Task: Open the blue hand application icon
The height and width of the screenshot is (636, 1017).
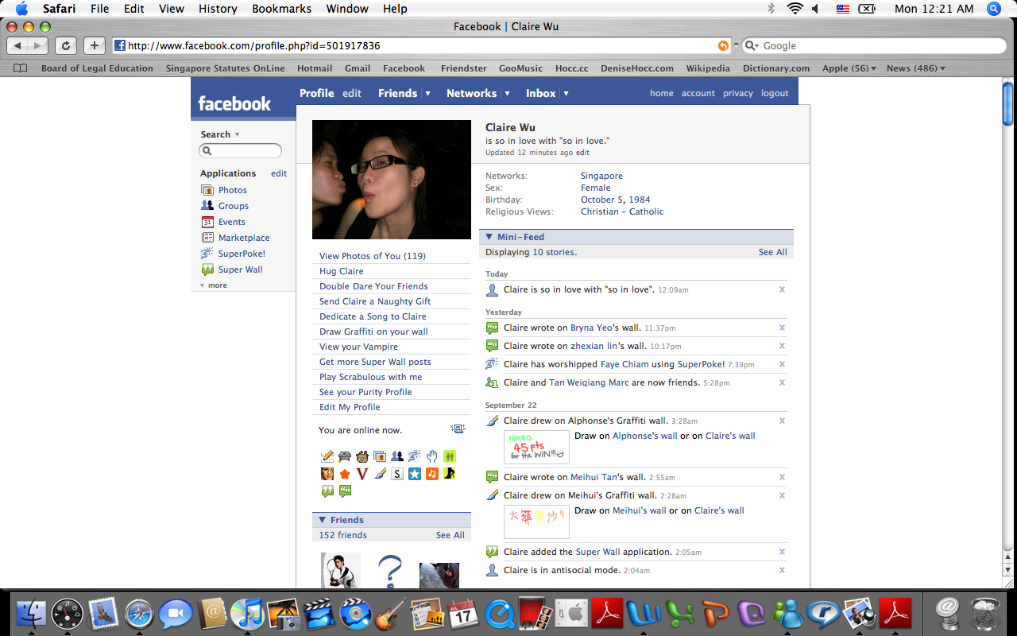Action: click(432, 456)
